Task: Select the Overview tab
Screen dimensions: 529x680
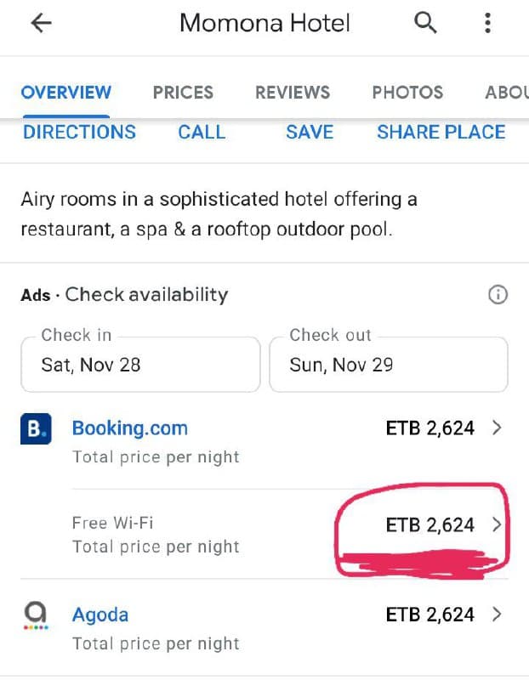Action: tap(66, 93)
